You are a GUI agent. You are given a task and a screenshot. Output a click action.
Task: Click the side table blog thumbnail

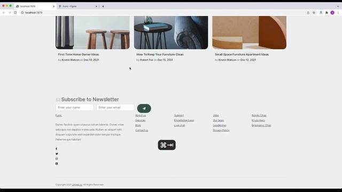point(171,33)
